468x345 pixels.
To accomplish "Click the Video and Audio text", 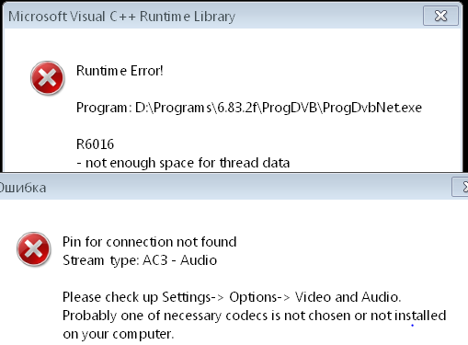I will [x=348, y=297].
